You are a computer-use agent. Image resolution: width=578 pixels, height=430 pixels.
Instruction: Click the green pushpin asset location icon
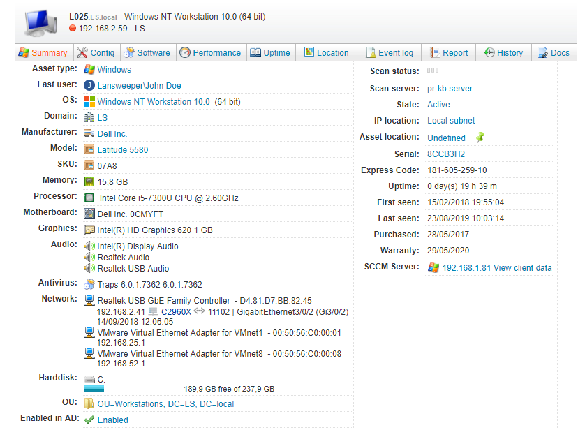point(480,138)
